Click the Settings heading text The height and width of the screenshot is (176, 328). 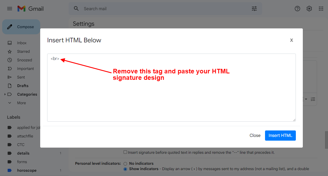[x=84, y=24]
